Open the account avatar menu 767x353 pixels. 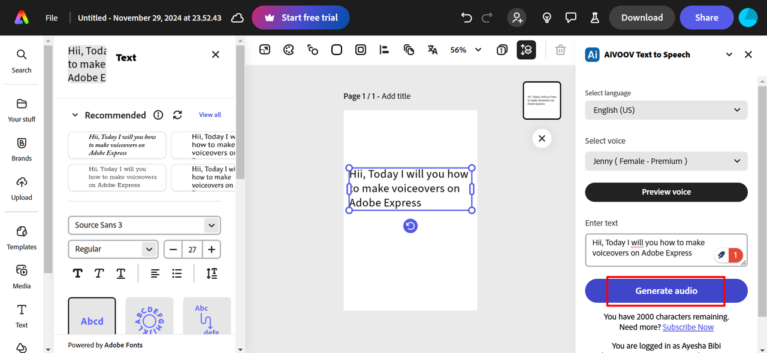coord(748,17)
